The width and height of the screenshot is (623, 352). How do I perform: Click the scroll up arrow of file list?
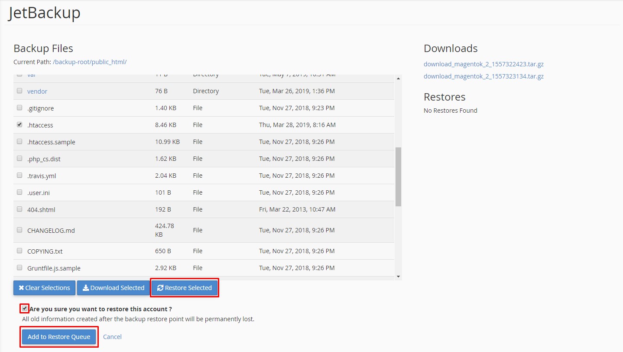point(398,78)
